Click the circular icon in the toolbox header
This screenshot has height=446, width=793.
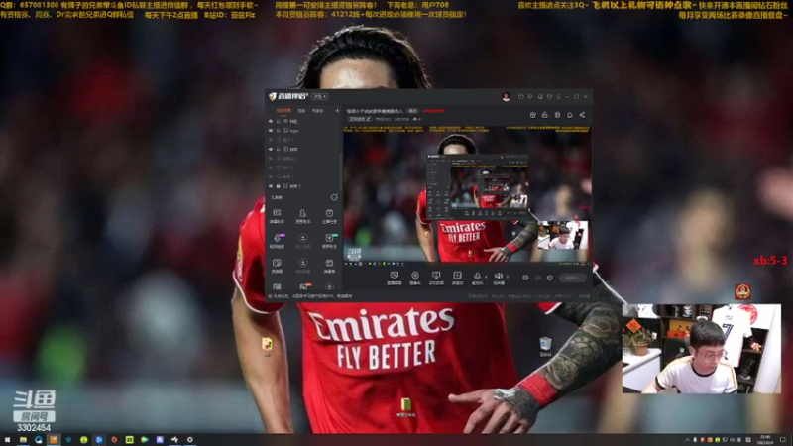[334, 197]
